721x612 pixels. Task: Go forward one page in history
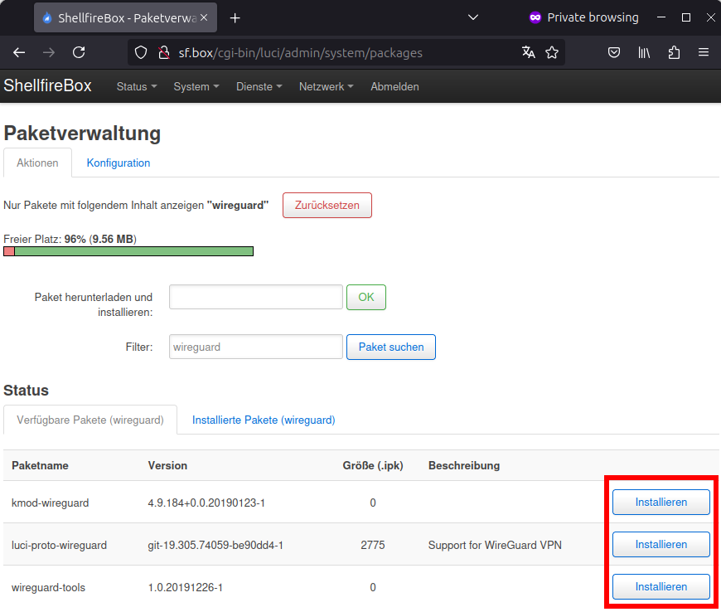pos(49,52)
